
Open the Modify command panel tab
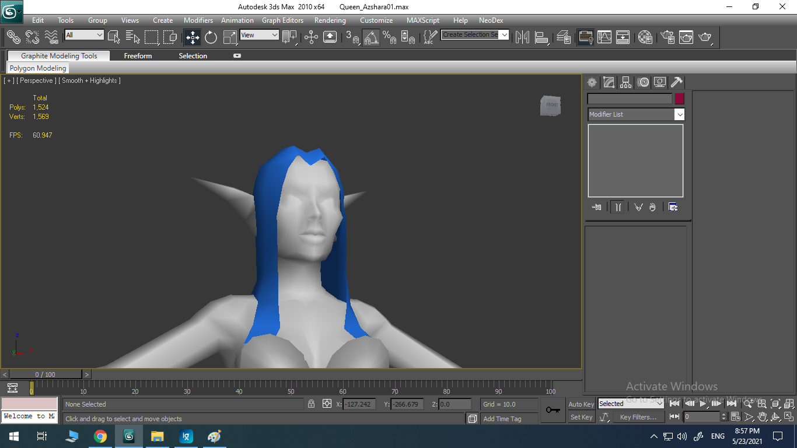tap(609, 82)
